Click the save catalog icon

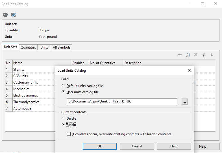tap(13, 15)
